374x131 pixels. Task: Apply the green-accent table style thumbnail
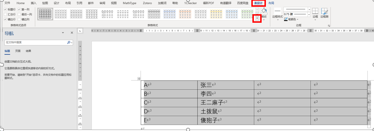(x=247, y=14)
